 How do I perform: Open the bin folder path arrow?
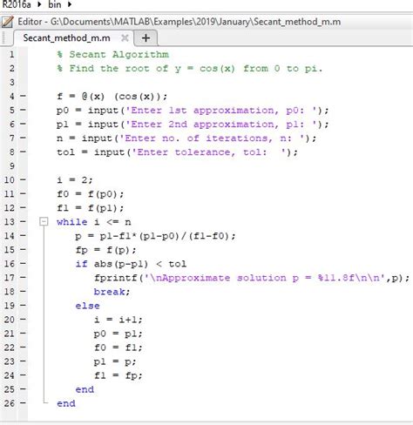pos(70,4)
